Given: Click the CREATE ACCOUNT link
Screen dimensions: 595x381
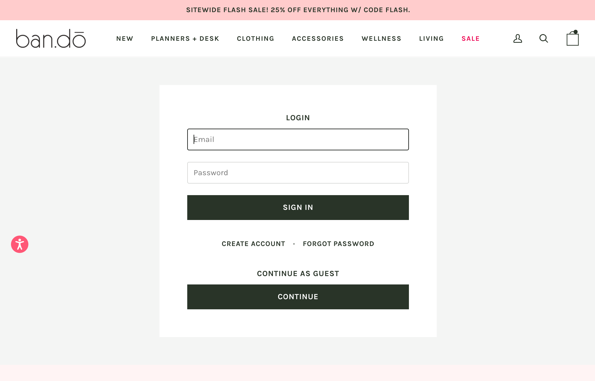Looking at the screenshot, I should click(253, 243).
